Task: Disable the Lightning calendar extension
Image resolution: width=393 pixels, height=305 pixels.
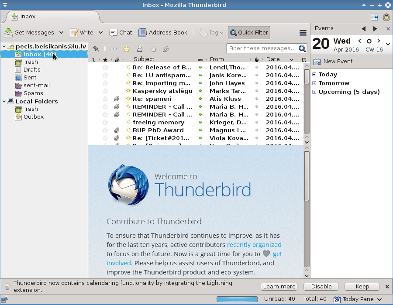Action: 321,287
